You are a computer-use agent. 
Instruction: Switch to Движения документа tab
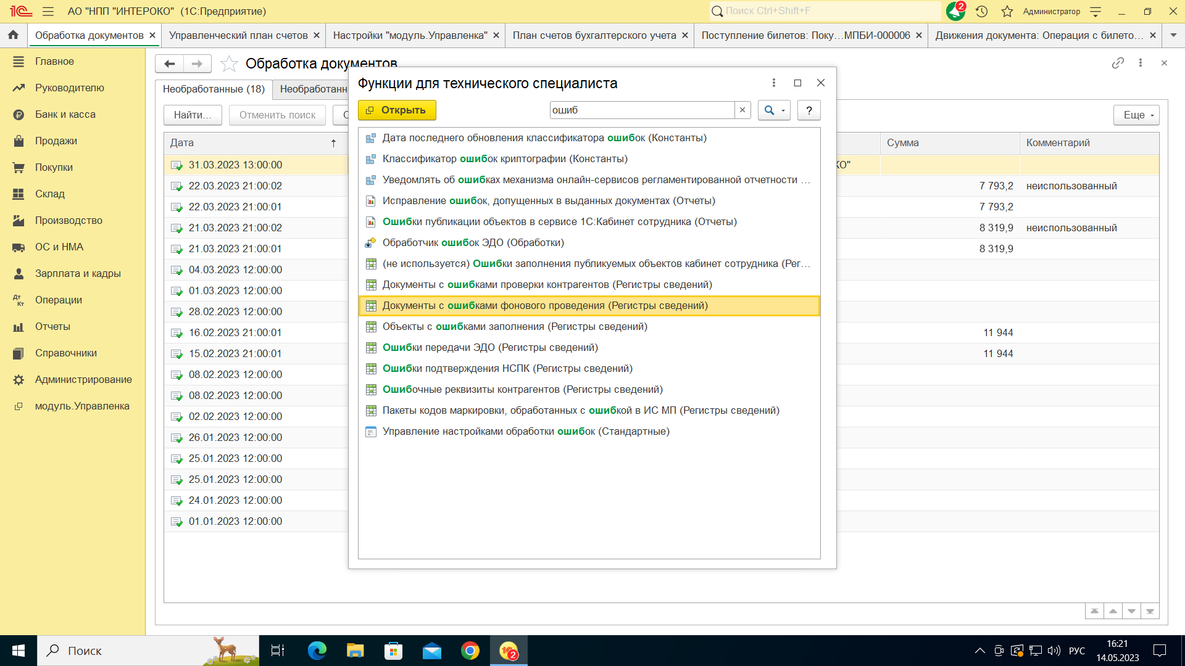click(1039, 35)
